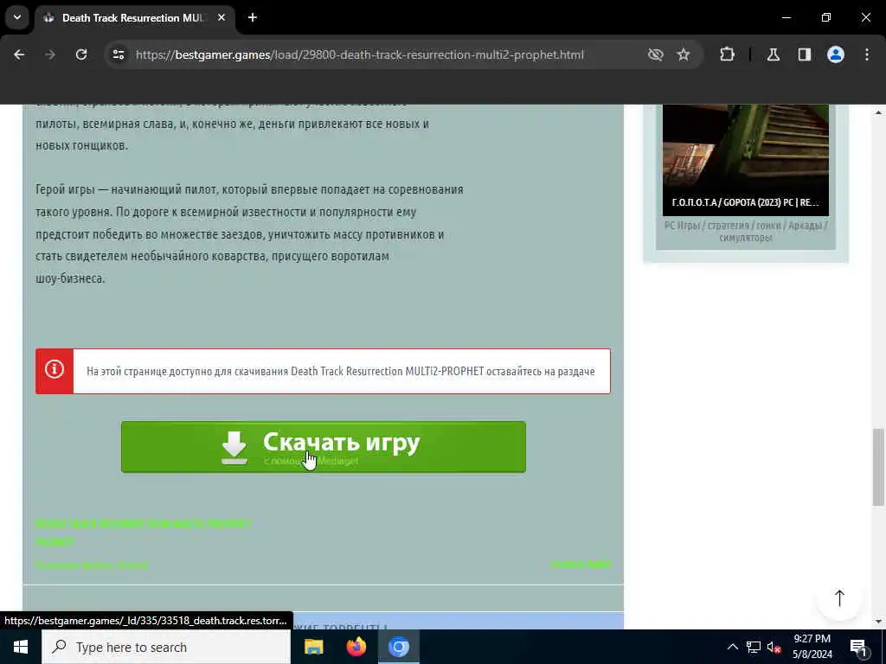Toggle the browser side panel
Image resolution: width=886 pixels, height=664 pixels.
tap(805, 54)
